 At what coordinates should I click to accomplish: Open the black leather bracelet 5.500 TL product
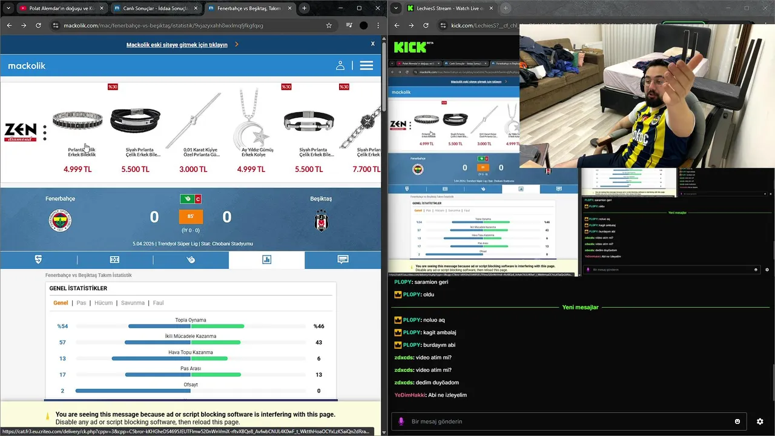tap(135, 131)
